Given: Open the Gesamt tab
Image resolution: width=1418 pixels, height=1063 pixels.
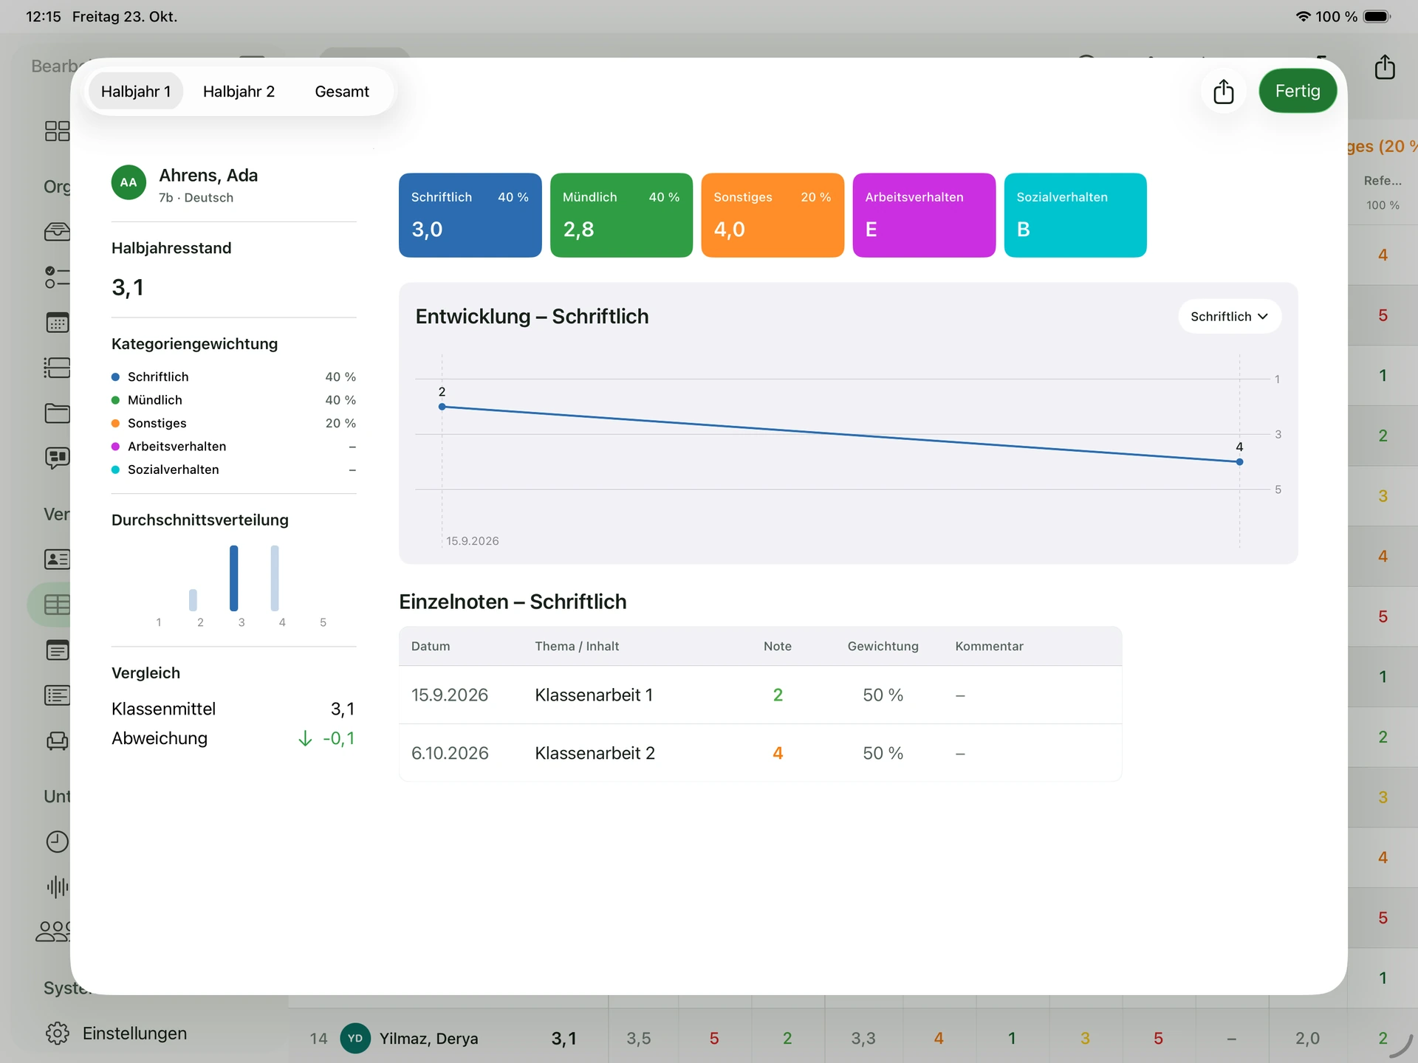Looking at the screenshot, I should pos(341,92).
